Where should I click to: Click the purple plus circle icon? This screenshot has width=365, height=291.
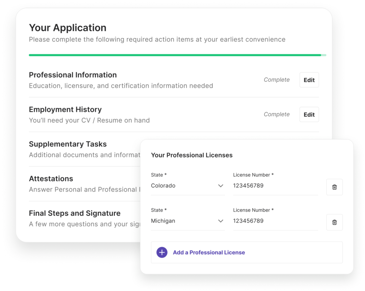click(162, 253)
